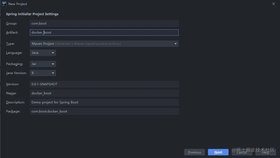Open the Java Version dropdown
Viewport: 280px width, 158px height.
43,73
